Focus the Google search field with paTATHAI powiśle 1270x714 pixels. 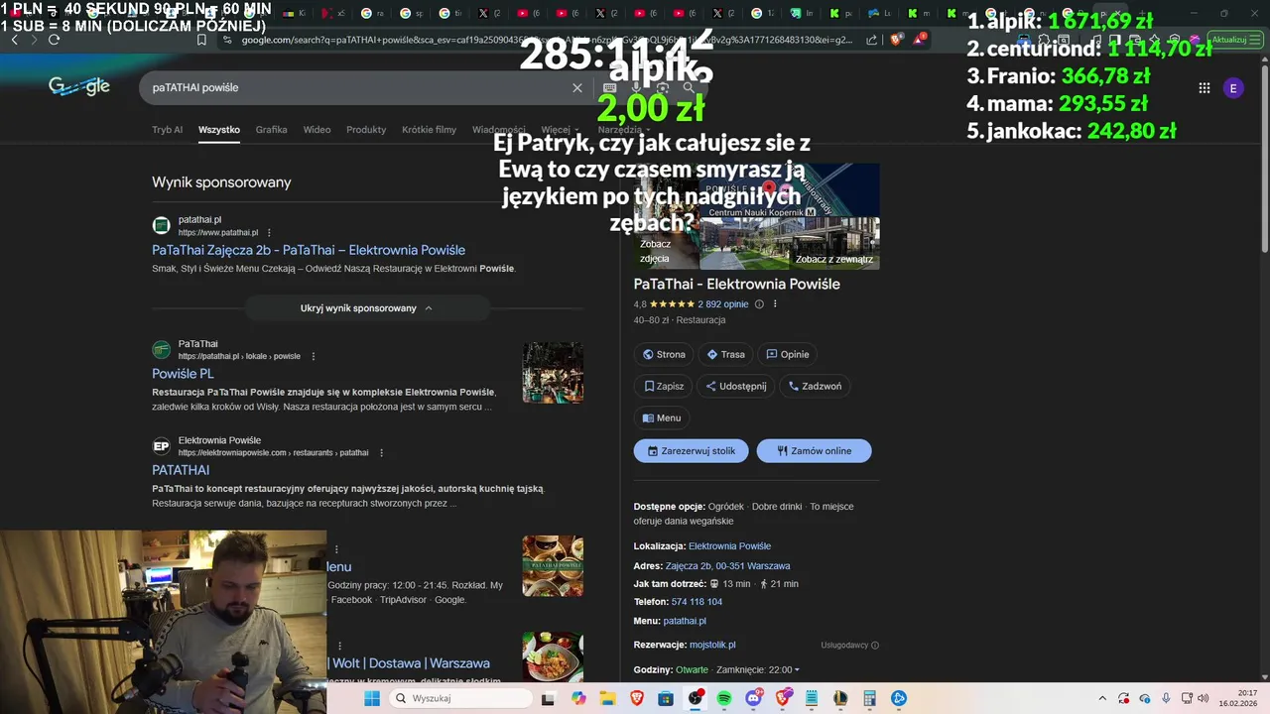357,87
